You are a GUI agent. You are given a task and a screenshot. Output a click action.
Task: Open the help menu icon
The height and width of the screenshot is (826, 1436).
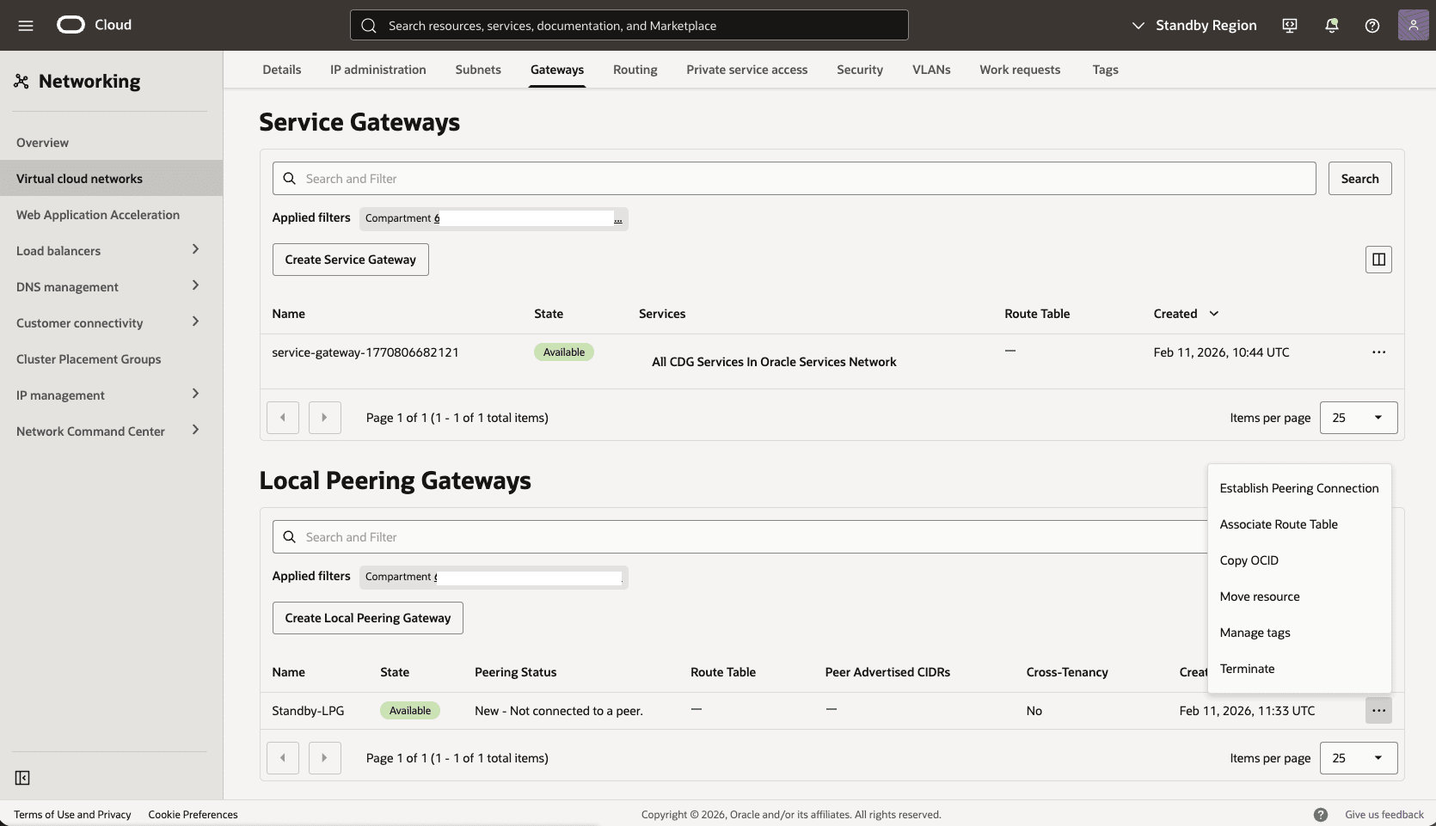pyautogui.click(x=1372, y=25)
